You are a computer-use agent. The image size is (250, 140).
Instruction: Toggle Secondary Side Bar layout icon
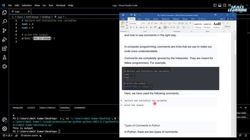[225, 5]
